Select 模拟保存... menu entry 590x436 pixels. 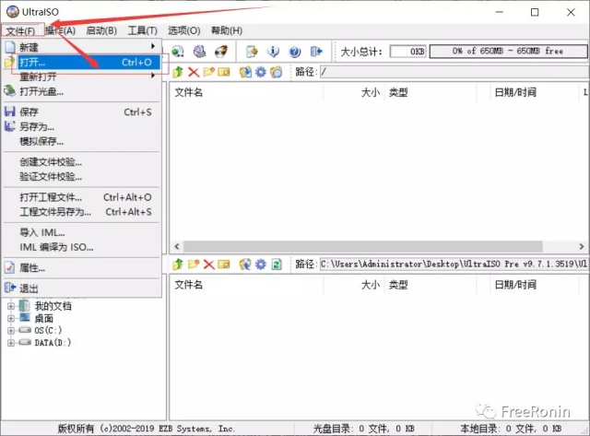[x=82, y=141]
